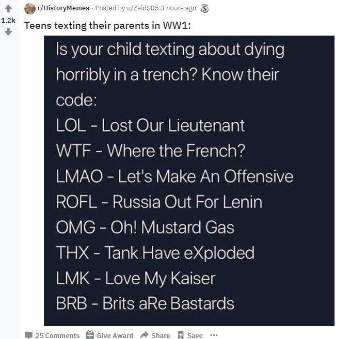Click the share arrow icon

(145, 335)
